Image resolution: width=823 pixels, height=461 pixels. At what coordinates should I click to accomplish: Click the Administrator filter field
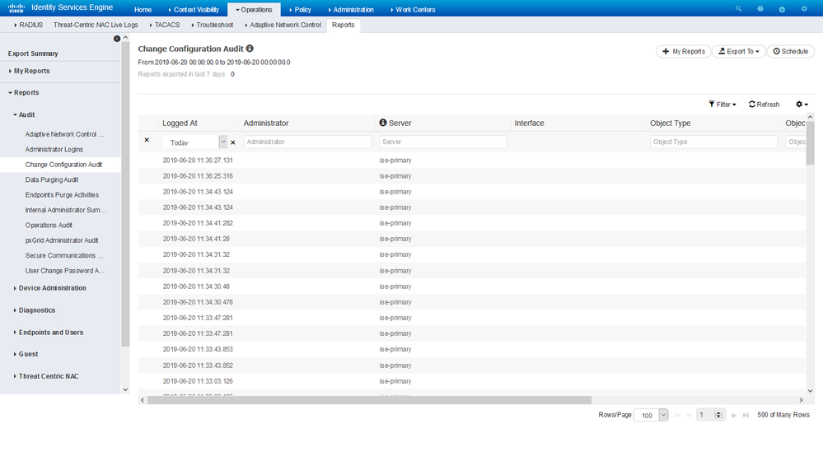tap(307, 142)
